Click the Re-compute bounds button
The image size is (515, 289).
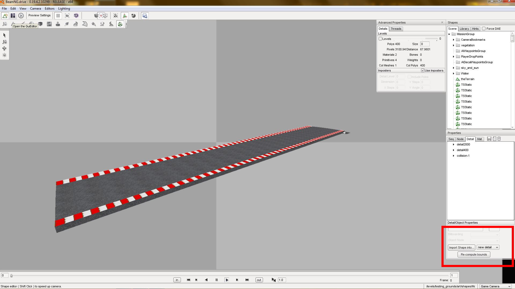(474, 254)
